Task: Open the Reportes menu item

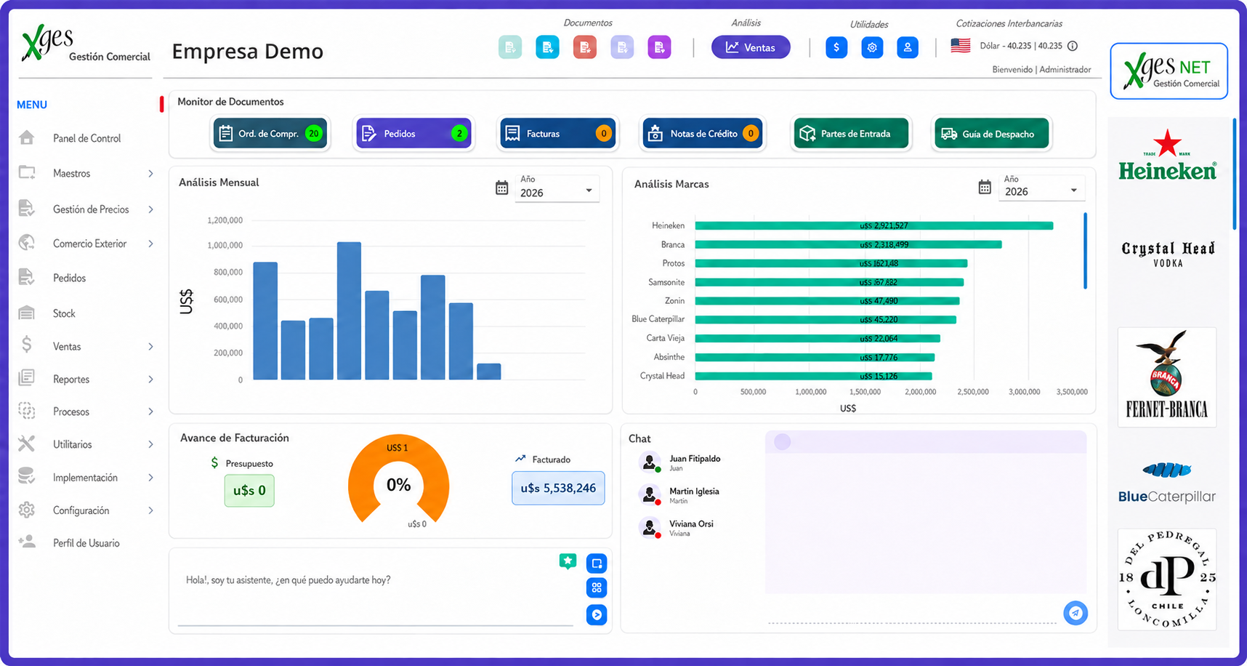Action: point(71,380)
